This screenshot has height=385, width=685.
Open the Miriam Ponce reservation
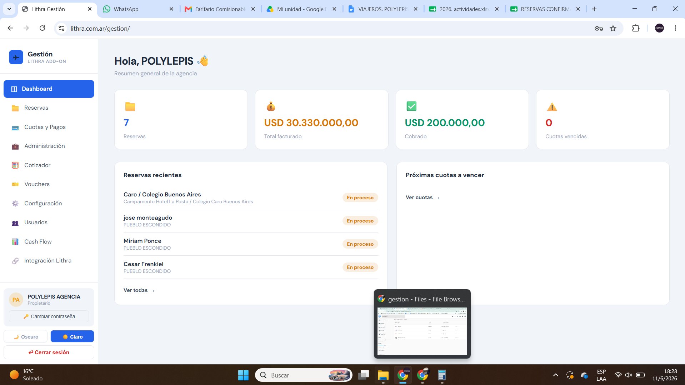pos(251,244)
